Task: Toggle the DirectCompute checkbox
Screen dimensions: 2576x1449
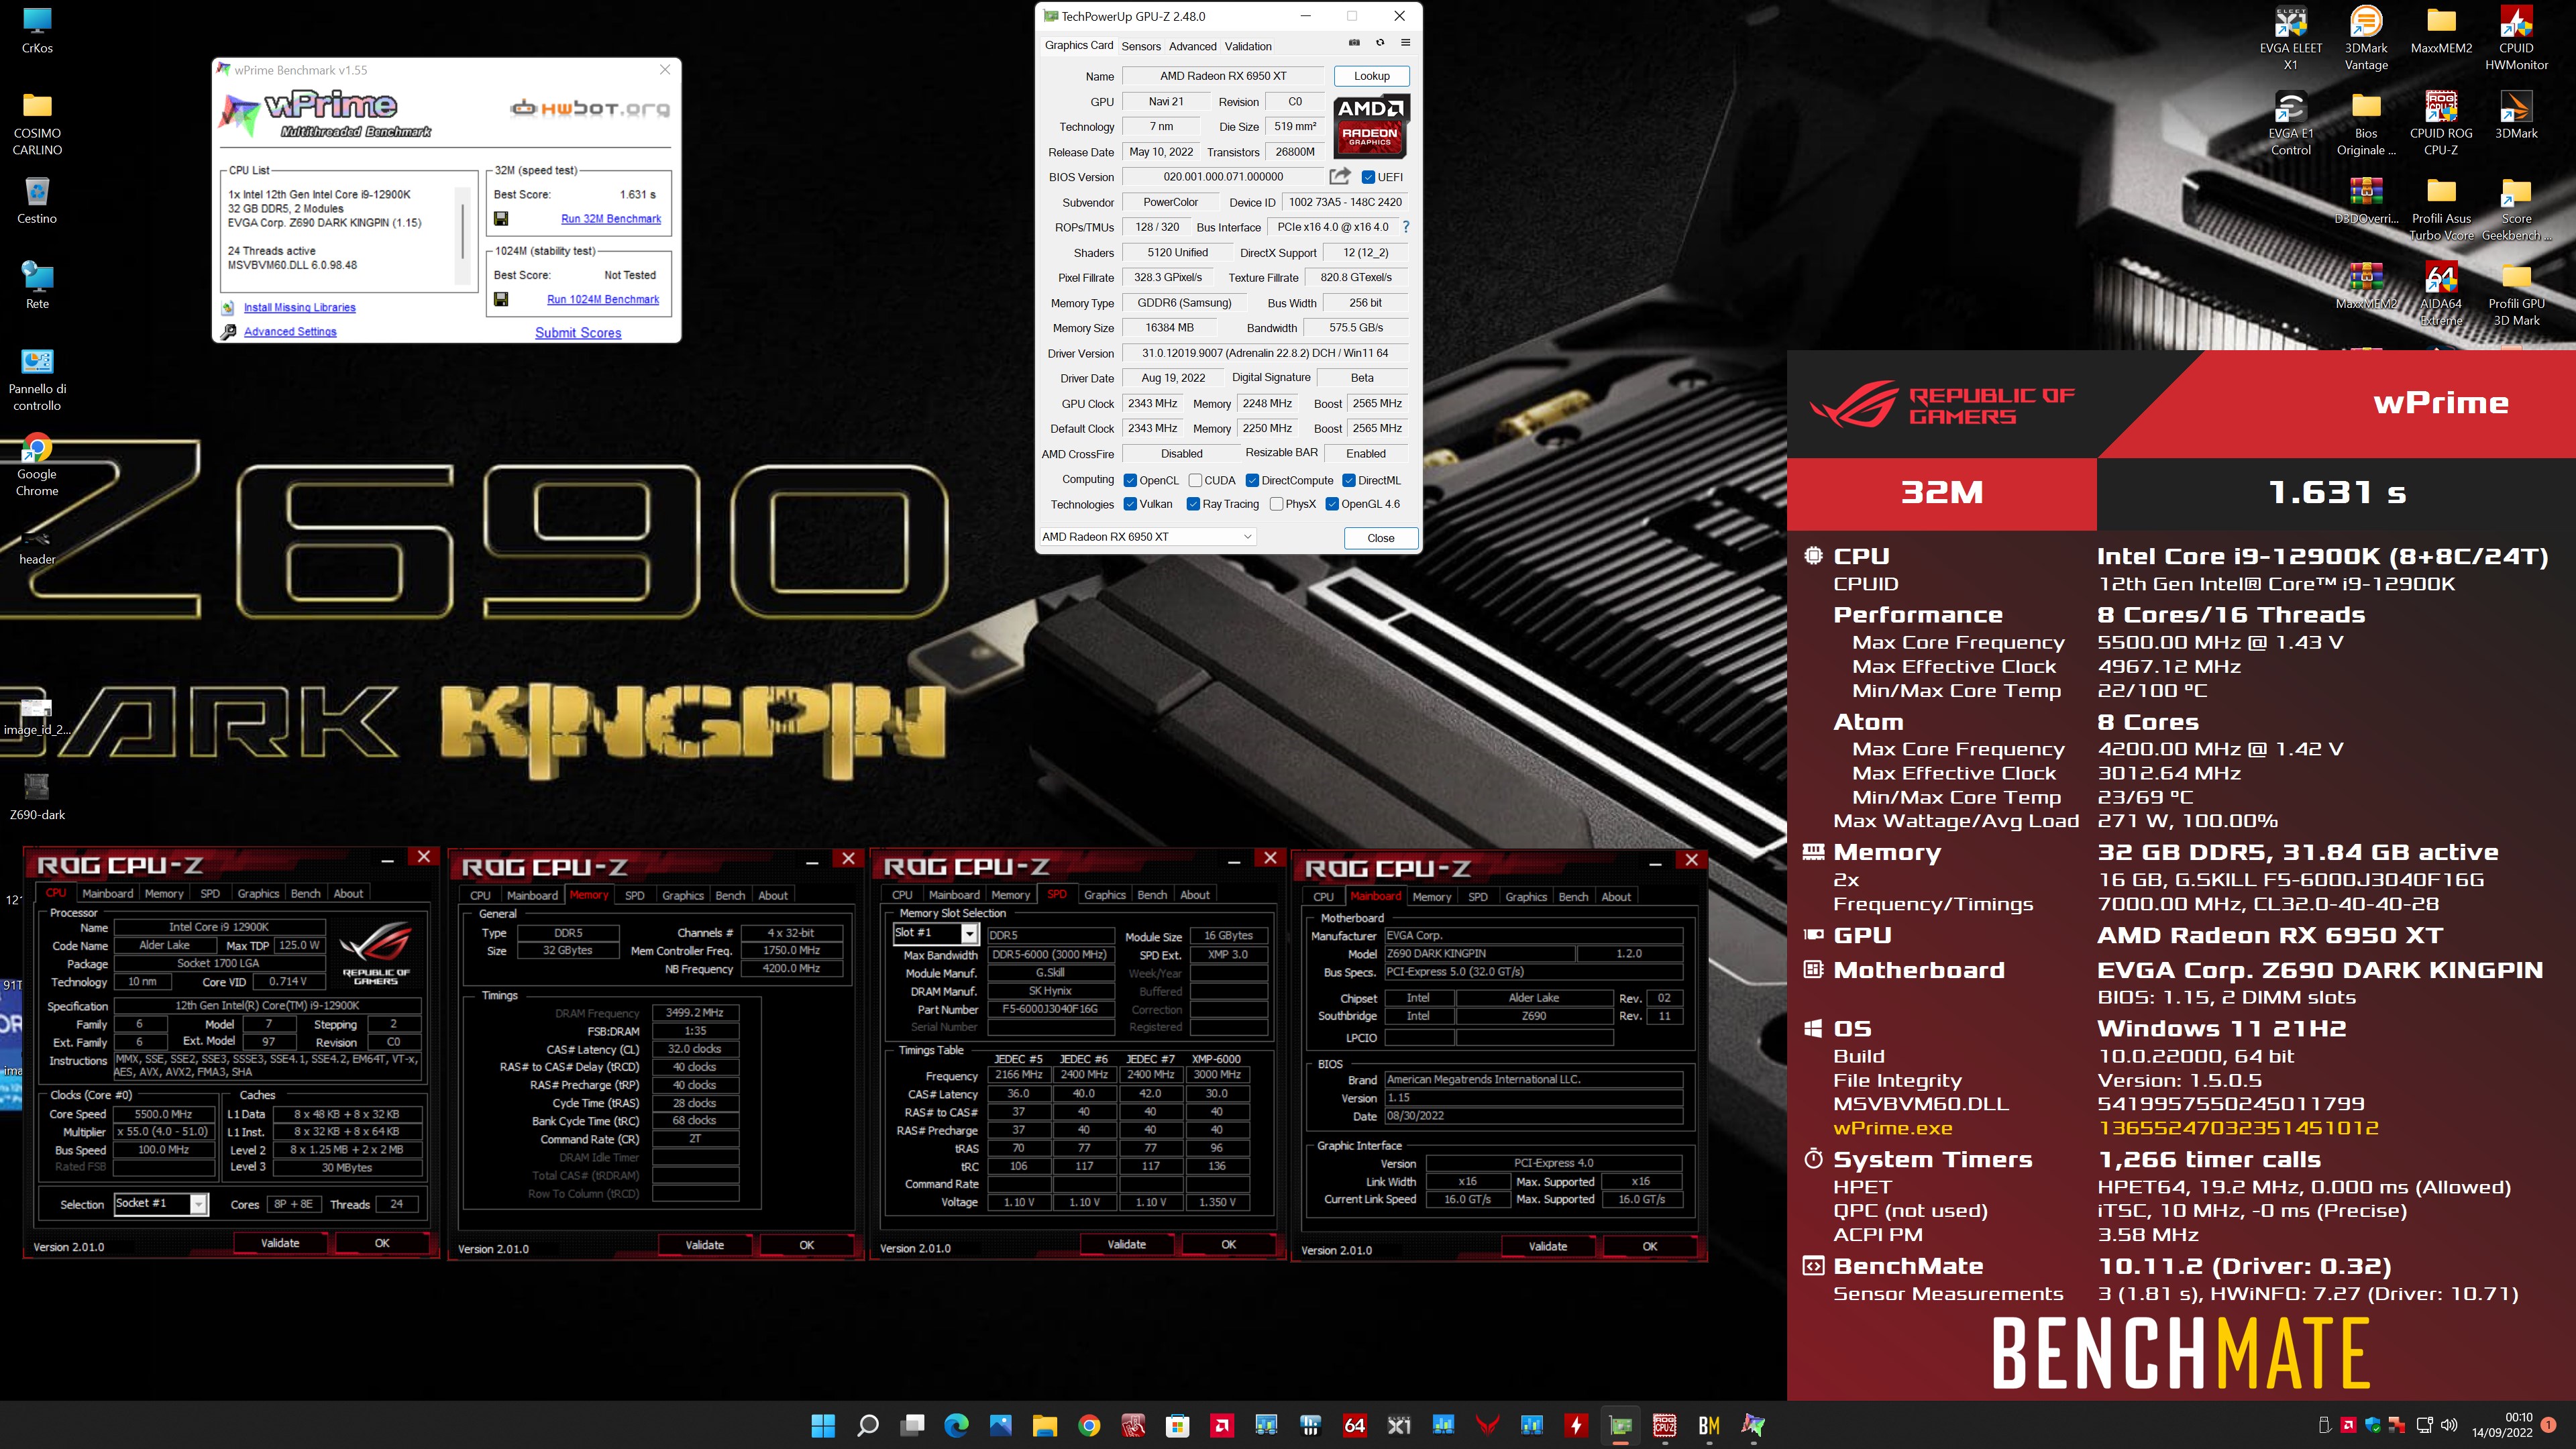Action: coord(1252,481)
